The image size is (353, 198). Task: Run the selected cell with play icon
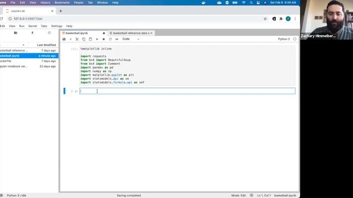tap(97, 39)
